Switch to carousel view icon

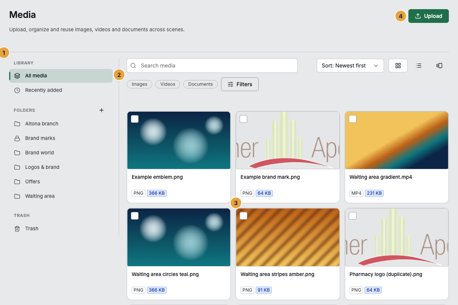tap(439, 66)
